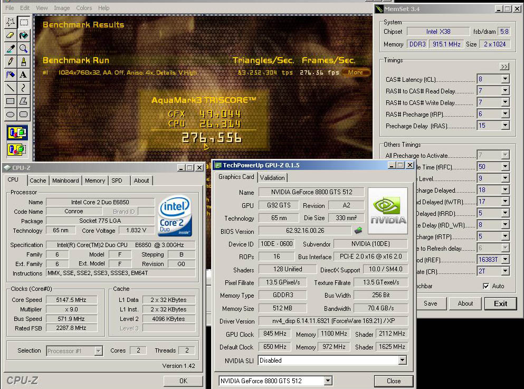Image resolution: width=524 pixels, height=389 pixels.
Task: Open the Command Rate dropdown showing 2T
Action: [x=506, y=271]
